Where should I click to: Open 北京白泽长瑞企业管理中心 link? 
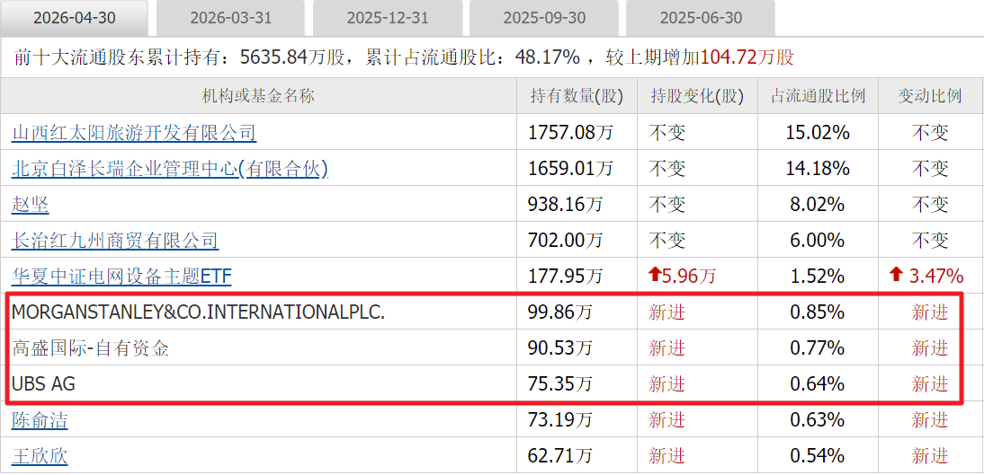(x=169, y=169)
